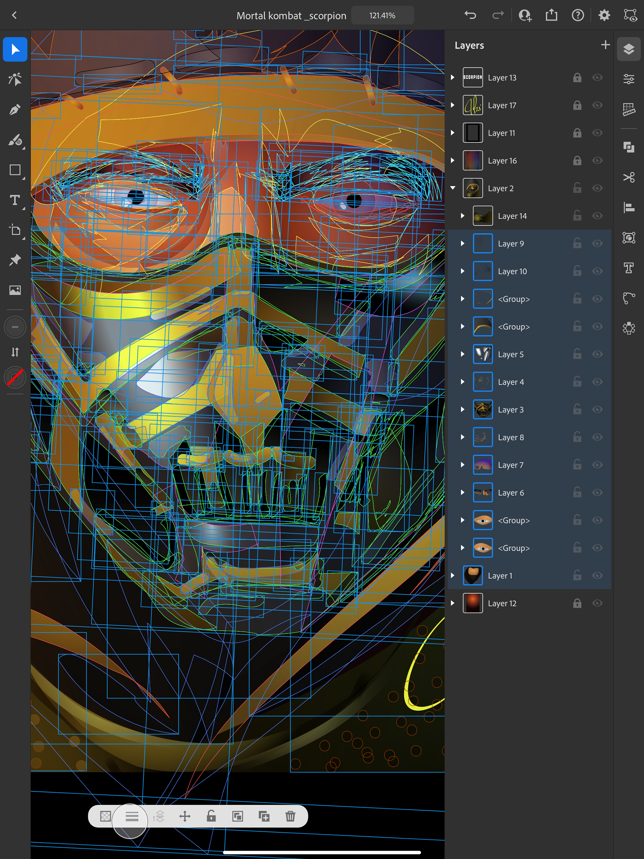Click the undo arrow
The image size is (644, 859).
coord(470,15)
